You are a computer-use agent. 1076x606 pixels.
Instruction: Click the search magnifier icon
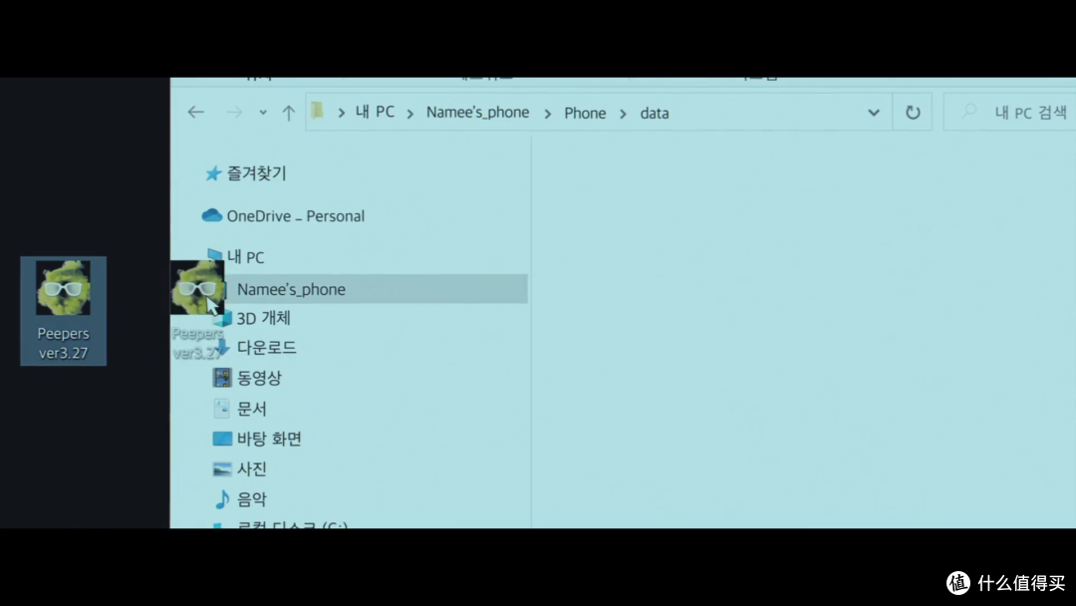969,112
